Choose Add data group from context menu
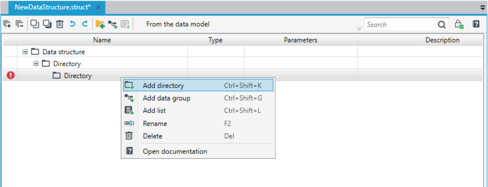 [x=198, y=98]
